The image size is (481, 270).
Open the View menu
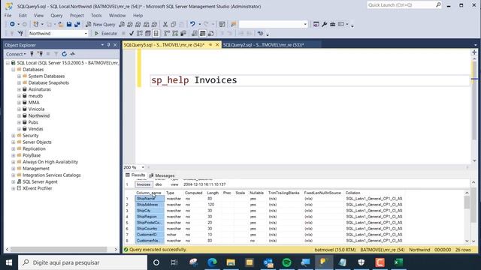[38, 15]
